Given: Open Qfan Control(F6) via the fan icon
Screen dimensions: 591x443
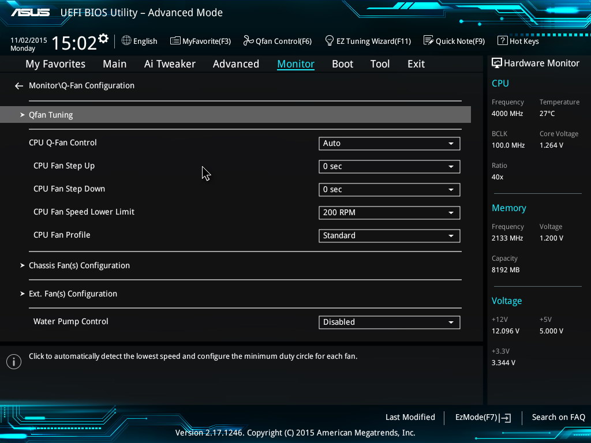Looking at the screenshot, I should tap(248, 40).
